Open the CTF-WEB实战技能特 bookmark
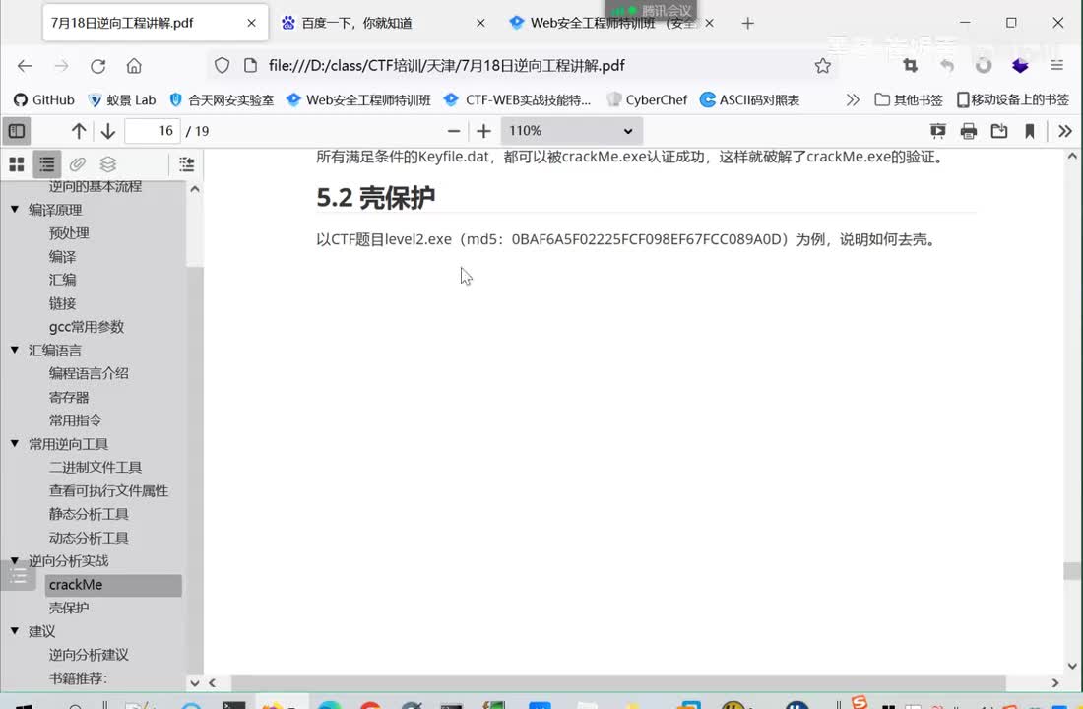Image resolution: width=1083 pixels, height=709 pixels. 517,100
